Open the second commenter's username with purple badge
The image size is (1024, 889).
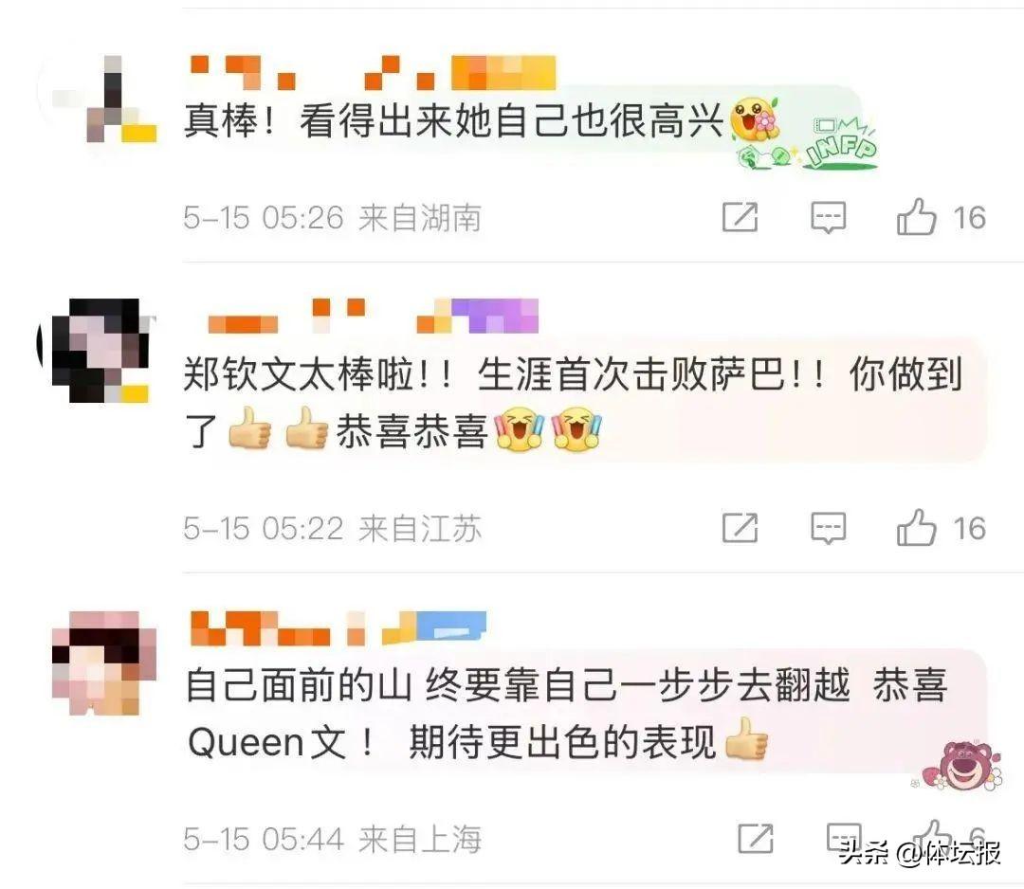373,316
